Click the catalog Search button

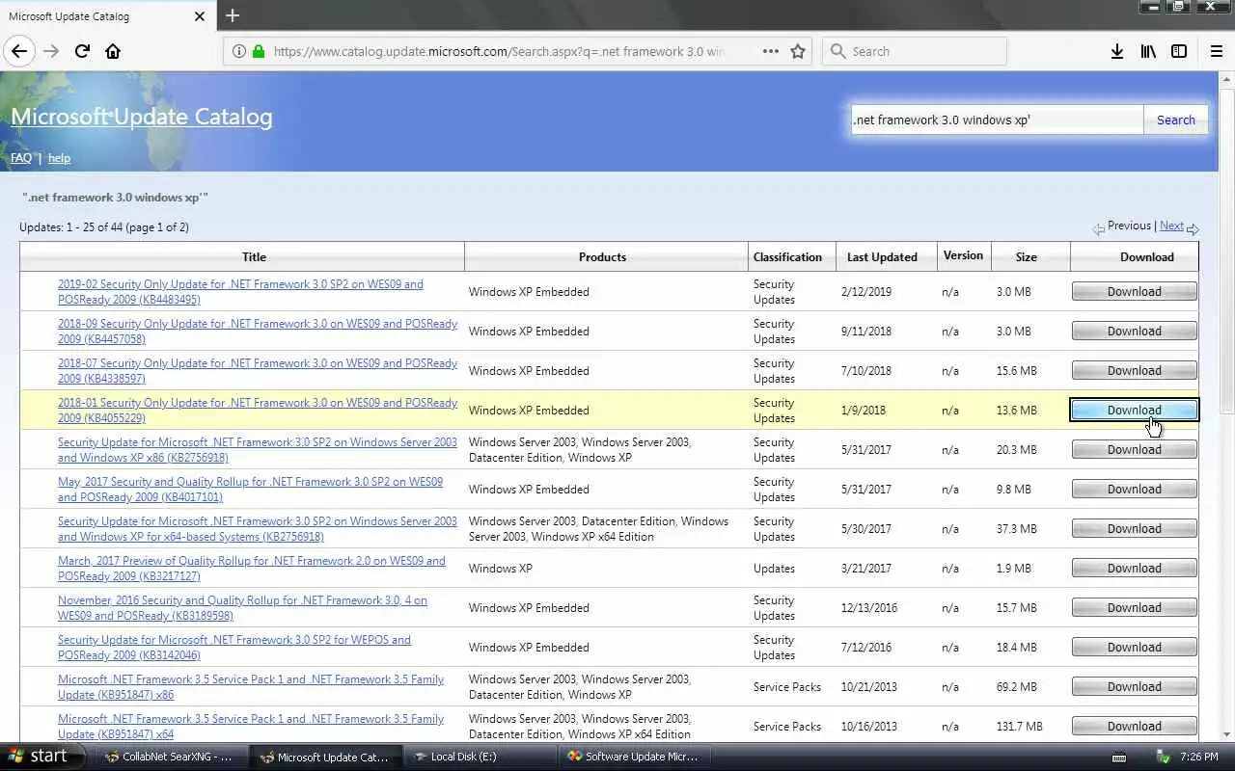(1175, 120)
